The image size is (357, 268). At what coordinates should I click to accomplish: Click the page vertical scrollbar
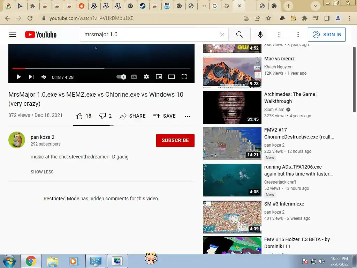pos(354,80)
